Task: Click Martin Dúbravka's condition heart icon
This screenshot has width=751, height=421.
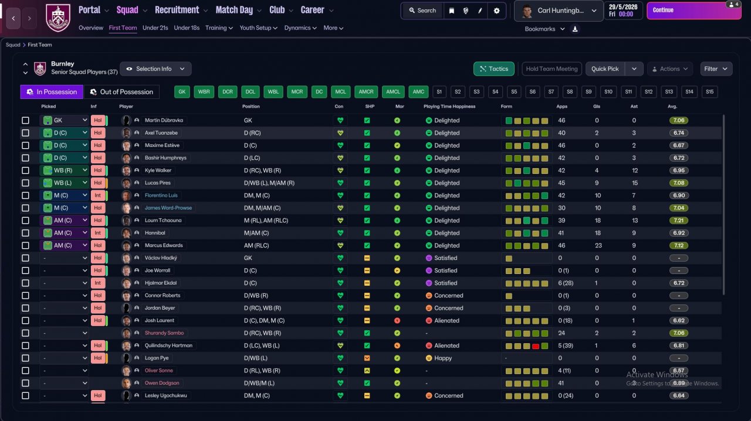Action: 340,121
